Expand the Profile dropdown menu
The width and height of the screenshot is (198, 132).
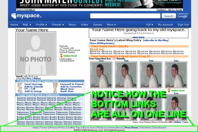pos(41,24)
